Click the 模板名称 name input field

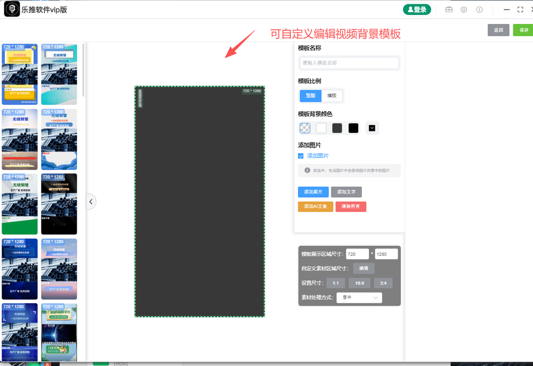(349, 63)
